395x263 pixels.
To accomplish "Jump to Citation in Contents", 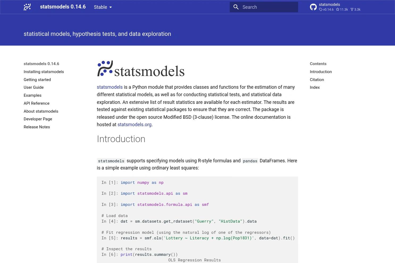I will click(x=317, y=80).
